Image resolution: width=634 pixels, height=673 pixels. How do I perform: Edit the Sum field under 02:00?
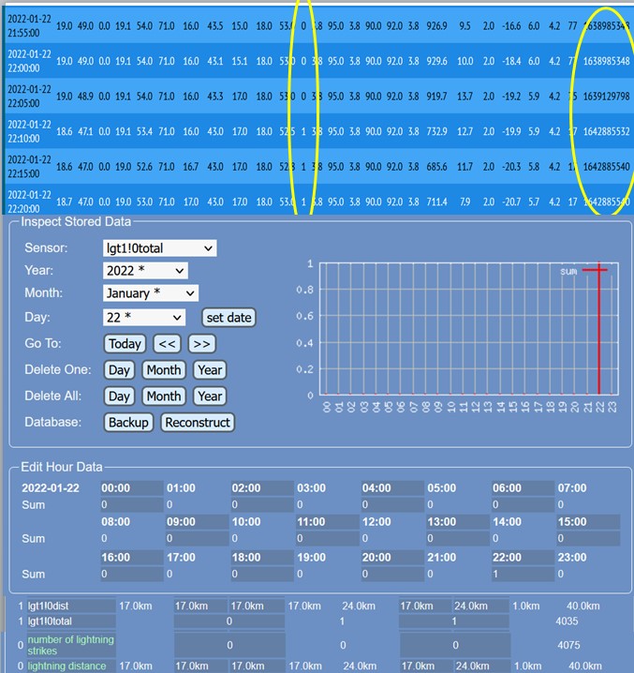[x=262, y=504]
